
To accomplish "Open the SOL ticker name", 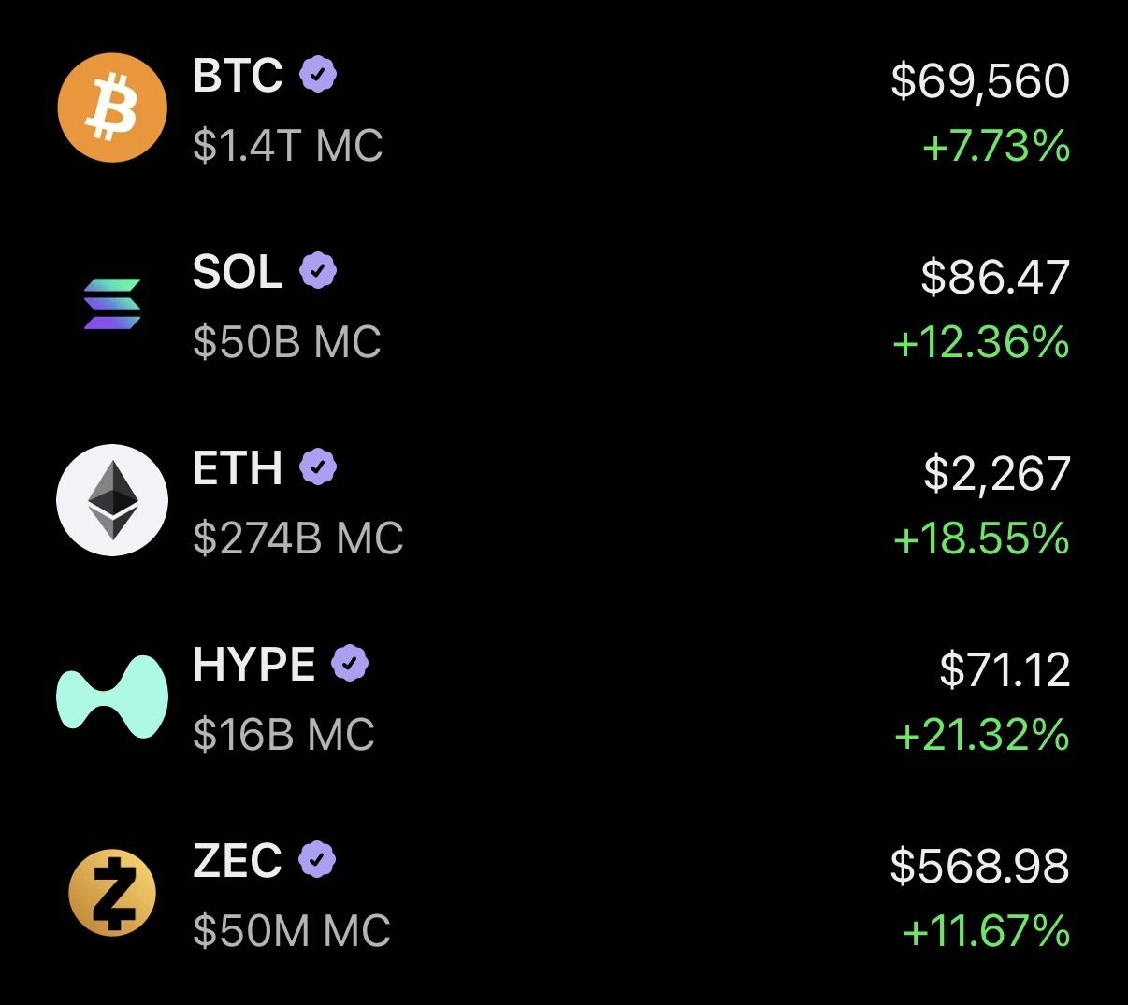I will [x=238, y=272].
